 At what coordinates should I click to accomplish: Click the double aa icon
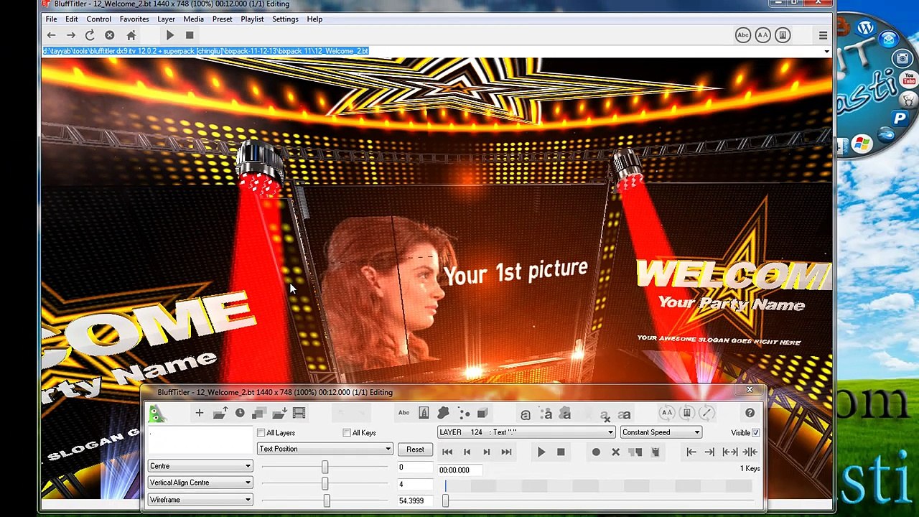(625, 414)
